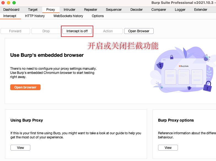The width and height of the screenshot is (216, 161).
Task: Show the Logger tab
Action: click(x=180, y=10)
